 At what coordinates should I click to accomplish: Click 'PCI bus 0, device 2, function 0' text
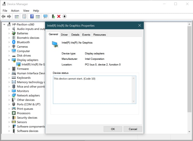click(x=103, y=65)
